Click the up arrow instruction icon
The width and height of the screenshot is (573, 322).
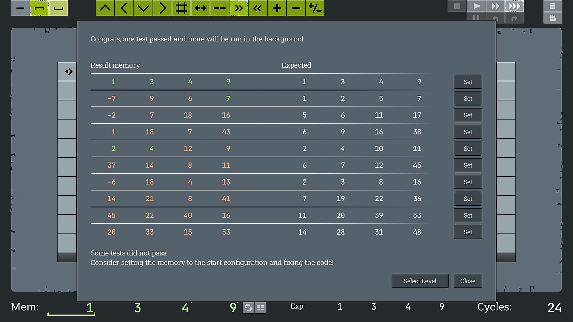coord(105,8)
